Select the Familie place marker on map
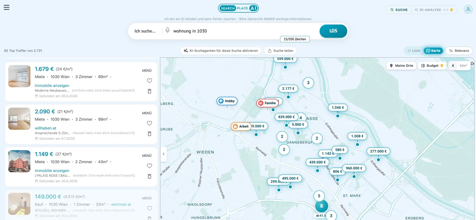Viewport: 476px width, 220px height. pos(267,103)
